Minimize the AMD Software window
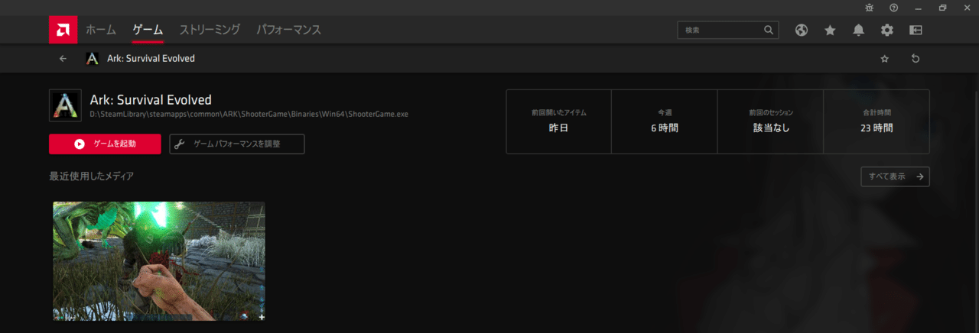This screenshot has width=979, height=333. pos(919,8)
